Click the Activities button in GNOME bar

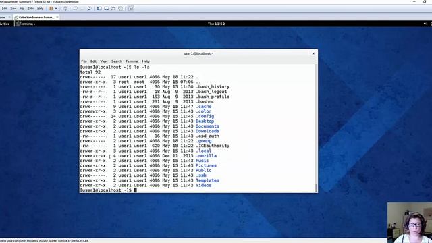[x=5, y=24]
